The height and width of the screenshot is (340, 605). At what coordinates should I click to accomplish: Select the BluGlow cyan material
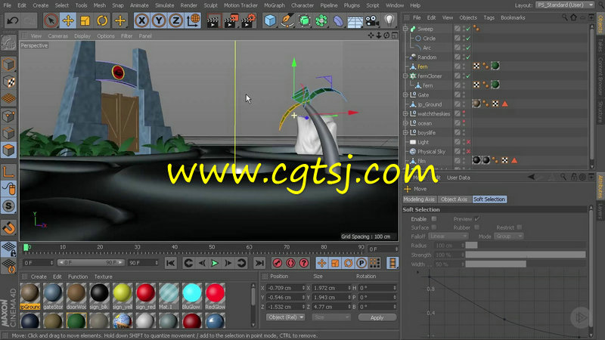click(x=192, y=294)
